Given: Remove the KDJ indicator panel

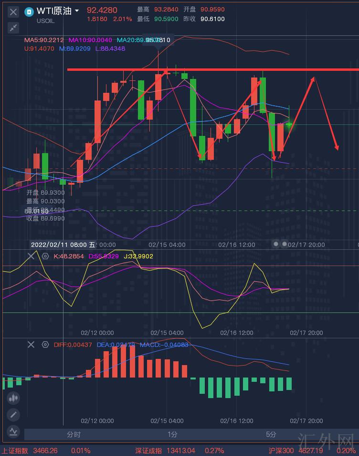Looking at the screenshot, I should tap(31, 256).
